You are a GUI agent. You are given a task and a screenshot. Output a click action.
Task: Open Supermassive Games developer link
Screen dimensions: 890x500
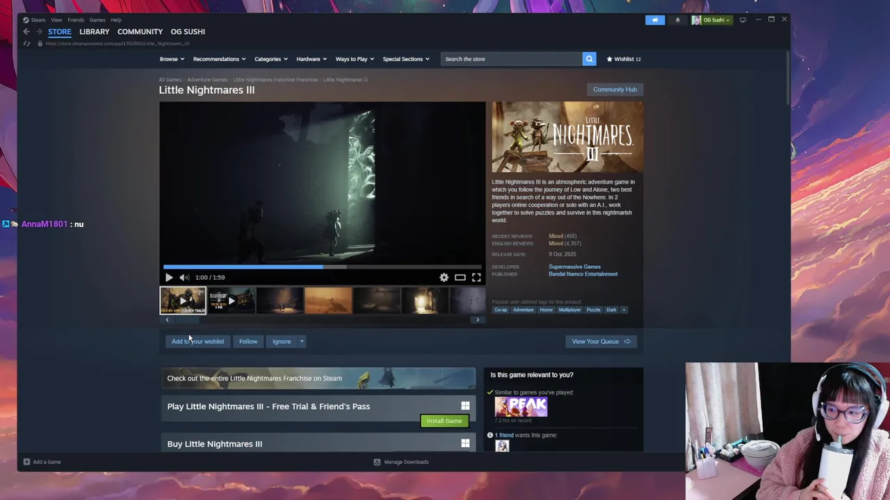(574, 267)
